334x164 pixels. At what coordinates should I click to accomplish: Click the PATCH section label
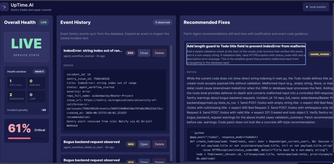(191, 72)
